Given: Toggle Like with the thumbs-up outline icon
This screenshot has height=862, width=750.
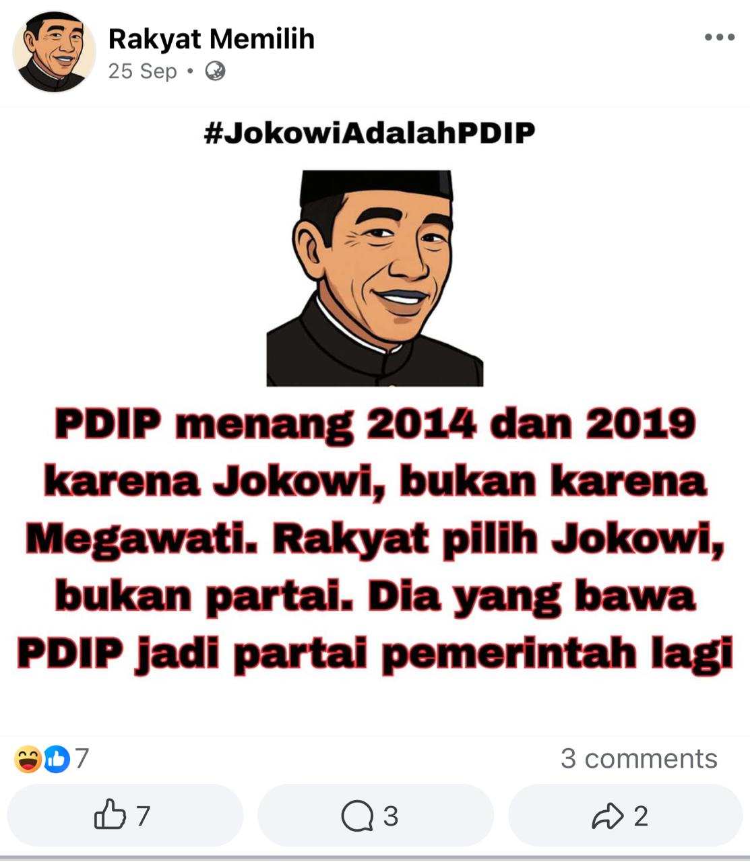Looking at the screenshot, I should [x=110, y=815].
